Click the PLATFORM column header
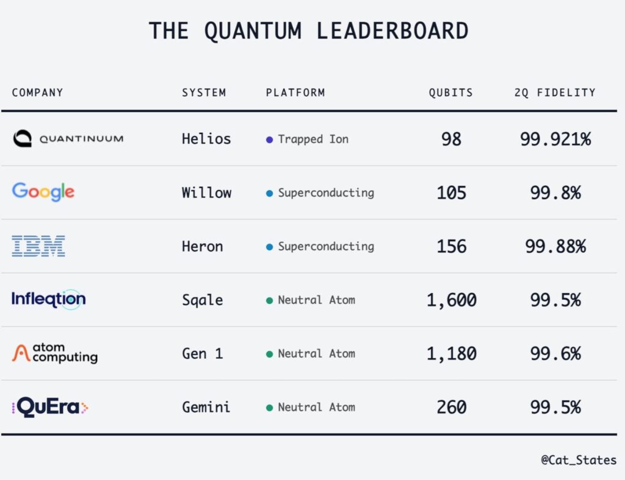The width and height of the screenshot is (625, 480). [x=295, y=93]
